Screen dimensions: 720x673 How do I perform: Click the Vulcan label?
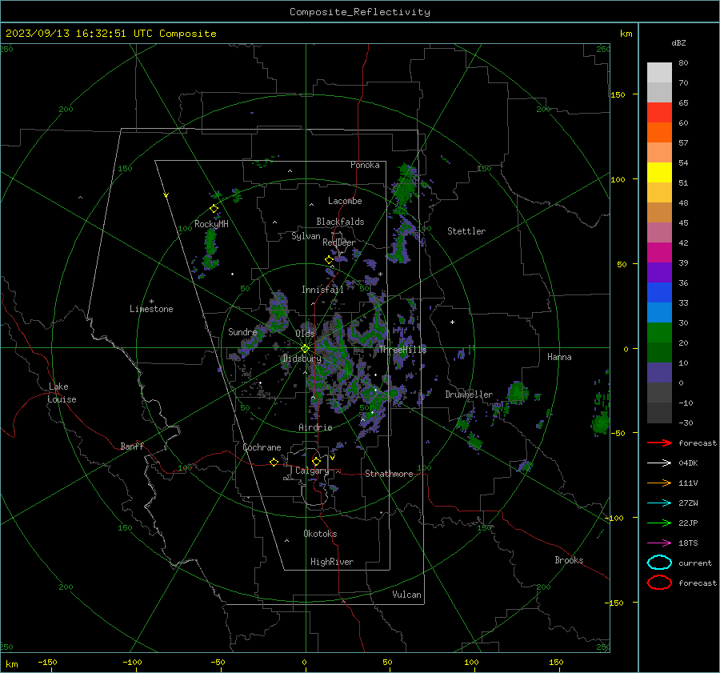click(x=407, y=595)
